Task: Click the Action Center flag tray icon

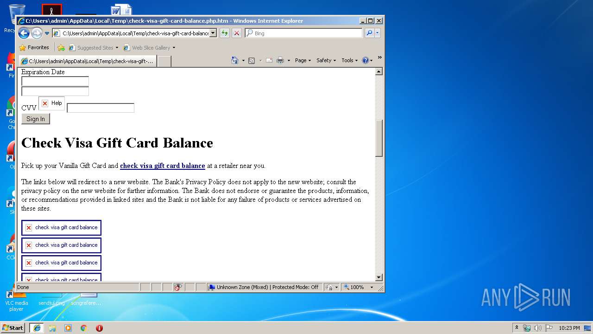Action: pos(549,328)
